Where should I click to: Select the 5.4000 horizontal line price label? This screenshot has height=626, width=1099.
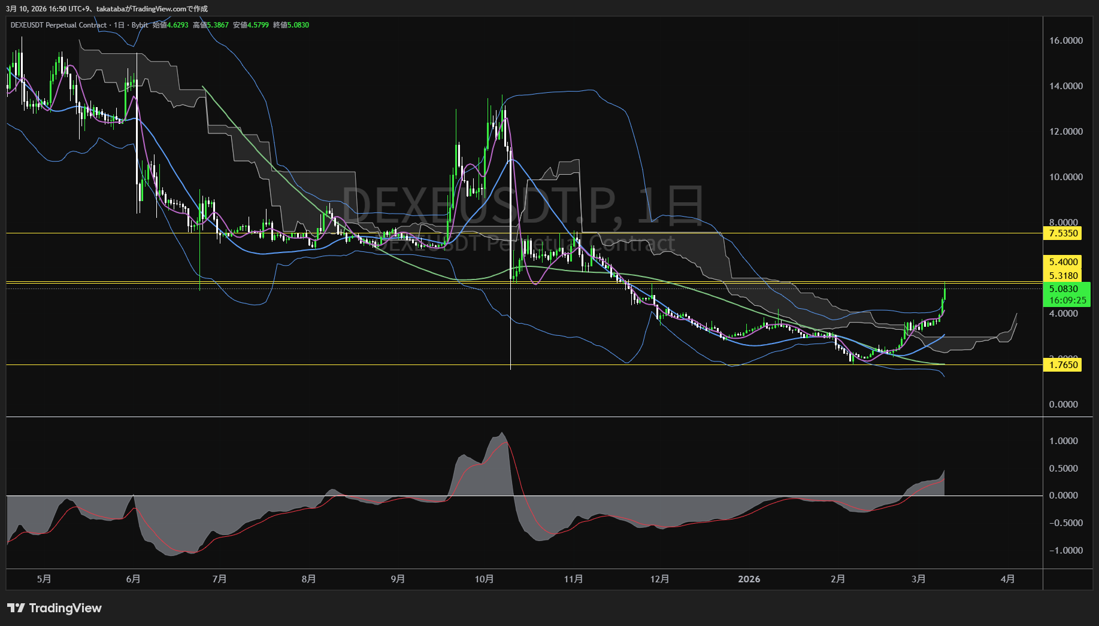point(1063,262)
